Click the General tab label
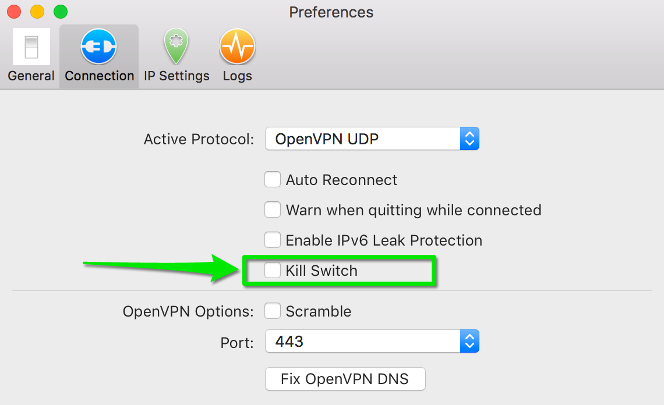 [x=31, y=76]
